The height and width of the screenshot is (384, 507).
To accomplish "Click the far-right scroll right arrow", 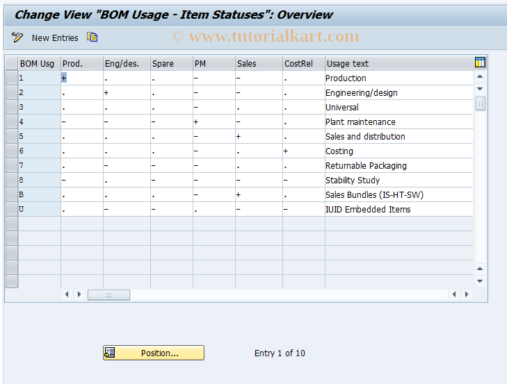I will (x=467, y=294).
